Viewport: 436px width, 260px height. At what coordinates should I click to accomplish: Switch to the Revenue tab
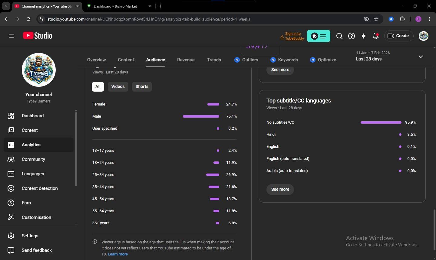click(x=186, y=60)
